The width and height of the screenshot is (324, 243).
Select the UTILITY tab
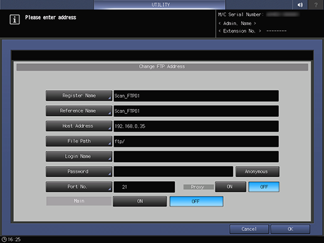click(160, 4)
